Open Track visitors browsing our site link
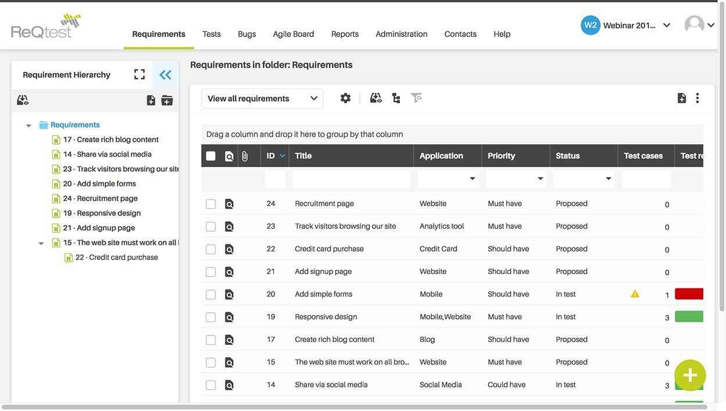Screen dimensions: 726x411 (345, 226)
